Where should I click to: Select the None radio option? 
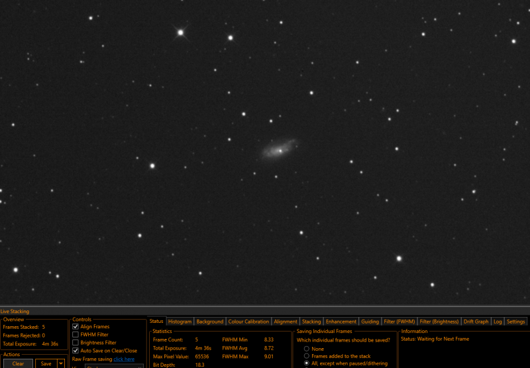[307, 349]
